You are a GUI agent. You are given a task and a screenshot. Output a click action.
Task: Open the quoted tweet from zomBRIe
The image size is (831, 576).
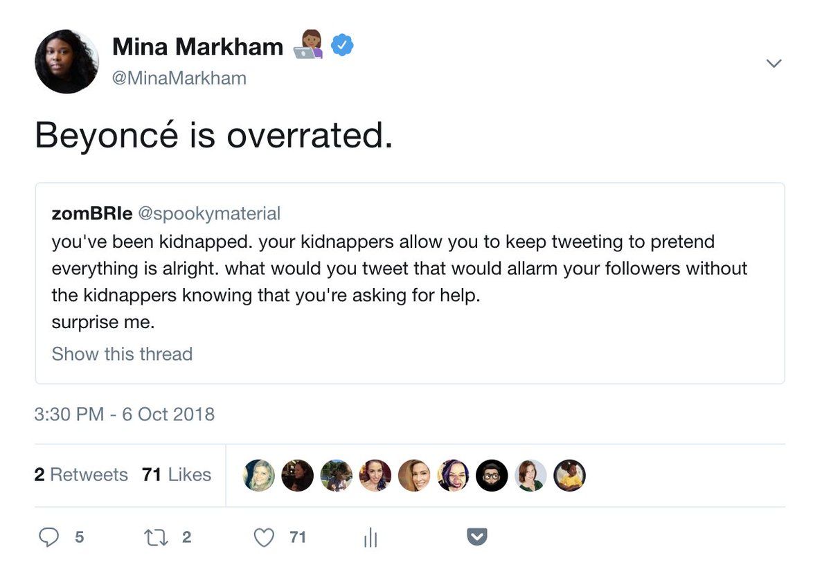click(409, 277)
